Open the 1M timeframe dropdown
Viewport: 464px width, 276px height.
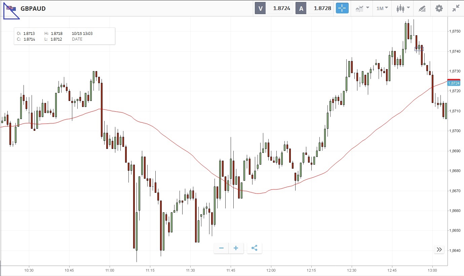click(382, 8)
